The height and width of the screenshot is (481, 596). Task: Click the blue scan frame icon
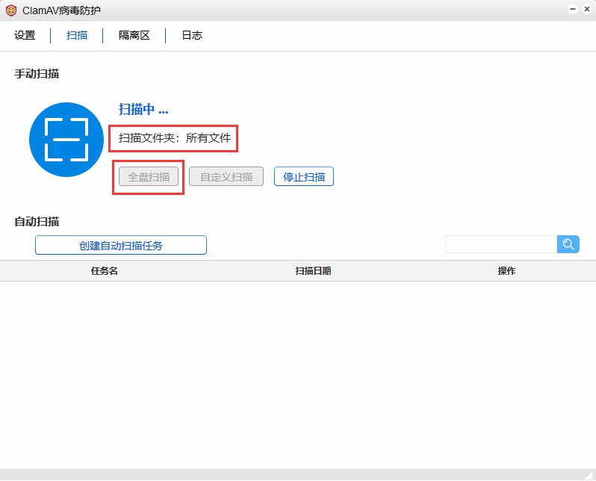point(66,140)
